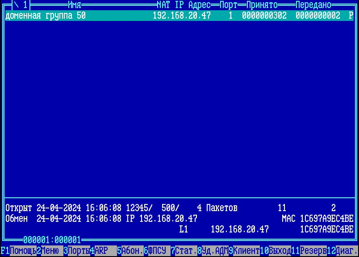The image size is (359, 257).
Task: Click the Принято column header
Action: [x=262, y=5]
